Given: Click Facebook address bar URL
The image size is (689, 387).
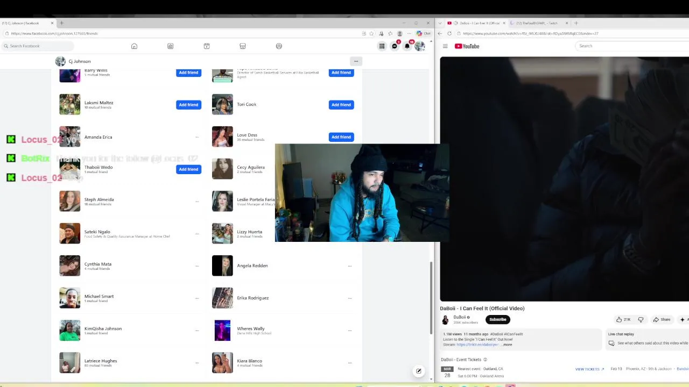Looking at the screenshot, I should coord(54,33).
